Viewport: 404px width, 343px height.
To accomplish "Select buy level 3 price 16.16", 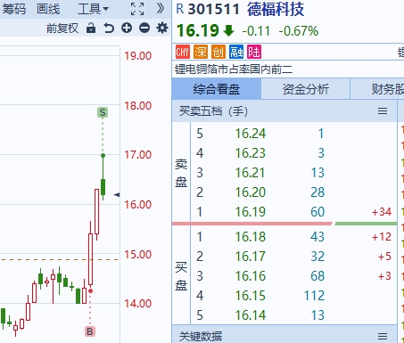I will [x=251, y=276].
